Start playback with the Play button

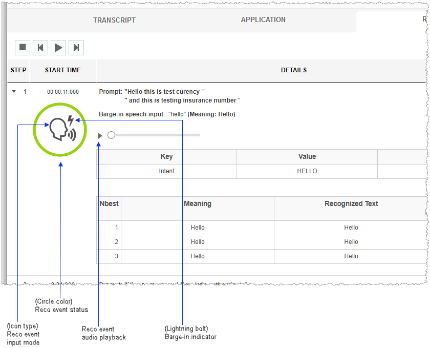point(58,48)
